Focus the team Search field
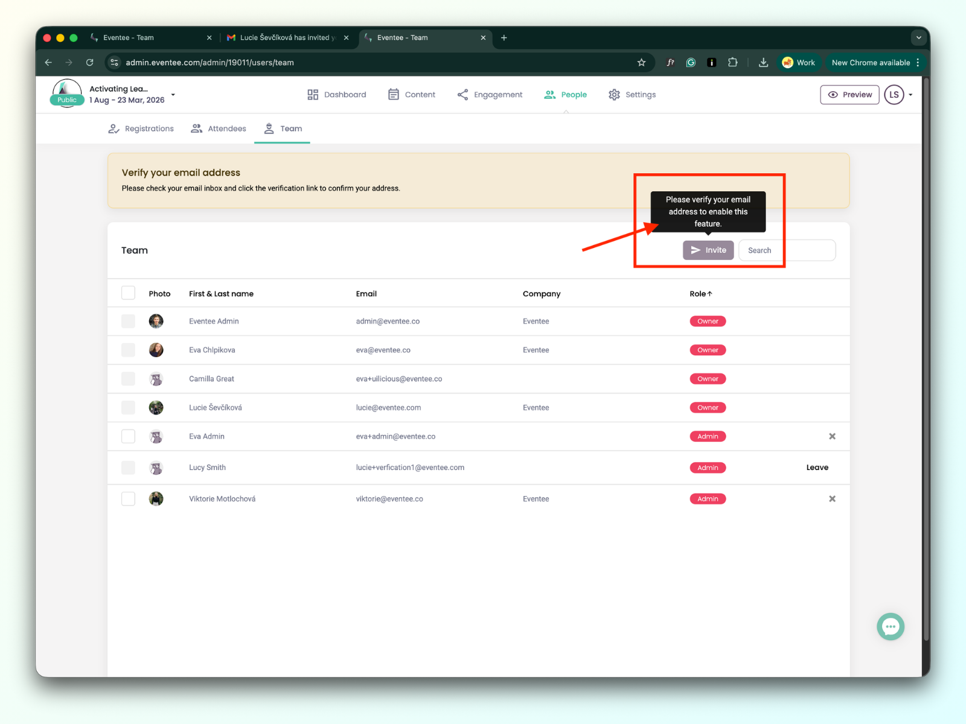Viewport: 966px width, 724px height. (x=787, y=250)
